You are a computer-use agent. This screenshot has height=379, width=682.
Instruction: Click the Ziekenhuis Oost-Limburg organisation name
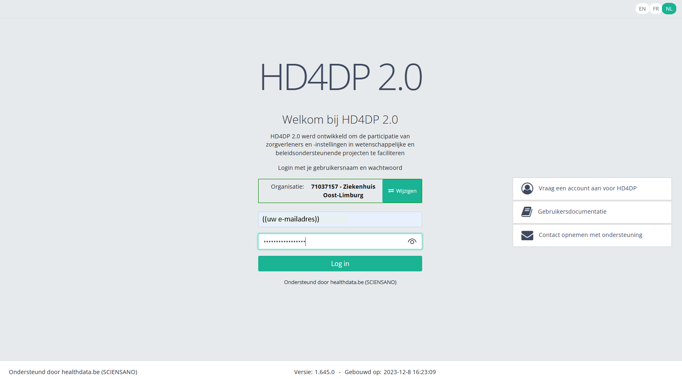click(x=343, y=191)
